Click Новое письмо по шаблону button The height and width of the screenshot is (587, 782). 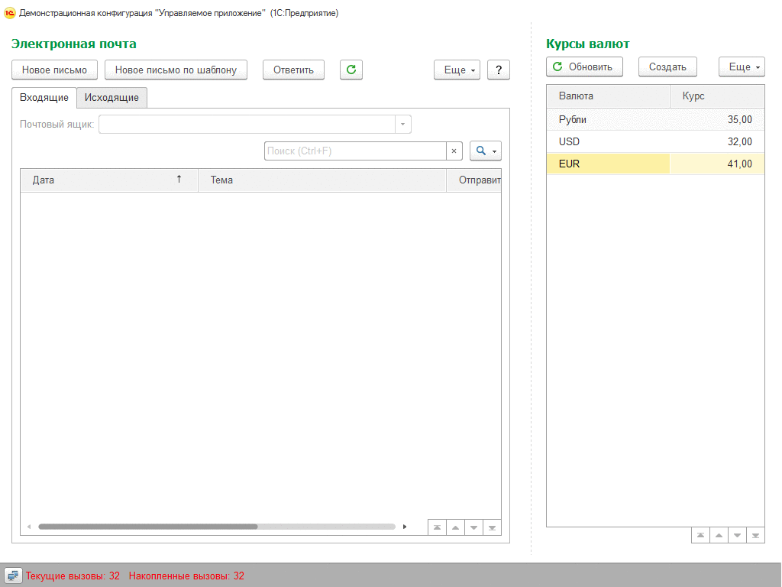pyautogui.click(x=176, y=70)
